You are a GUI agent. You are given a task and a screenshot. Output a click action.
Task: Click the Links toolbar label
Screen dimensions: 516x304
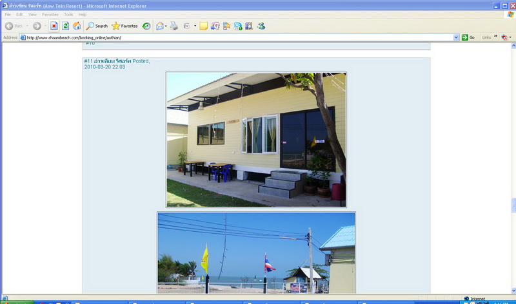click(x=486, y=37)
